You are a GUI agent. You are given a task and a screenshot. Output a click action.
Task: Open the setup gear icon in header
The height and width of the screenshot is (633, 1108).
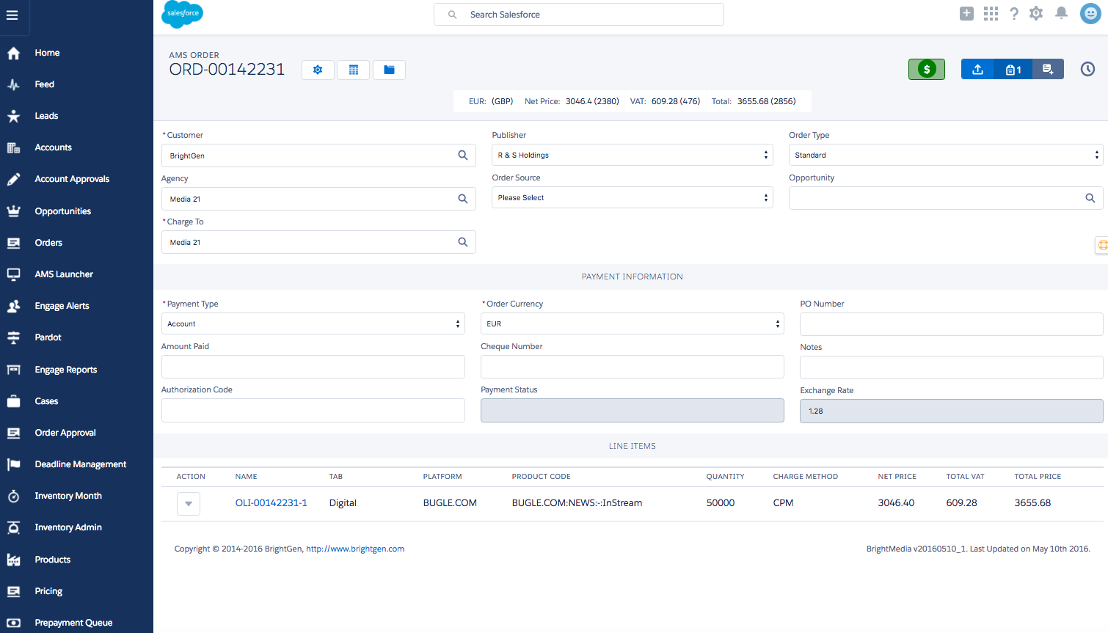coord(1036,13)
